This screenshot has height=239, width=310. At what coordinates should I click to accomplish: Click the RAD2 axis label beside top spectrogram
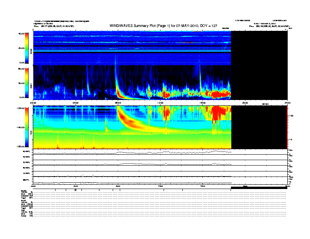(x=31, y=52)
